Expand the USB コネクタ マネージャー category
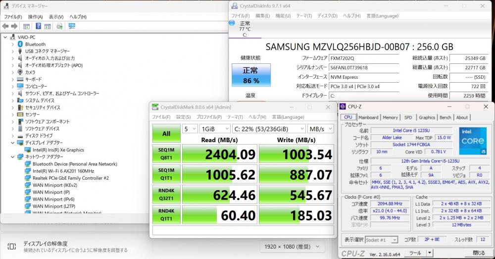The height and width of the screenshot is (259, 495). pyautogui.click(x=13, y=51)
